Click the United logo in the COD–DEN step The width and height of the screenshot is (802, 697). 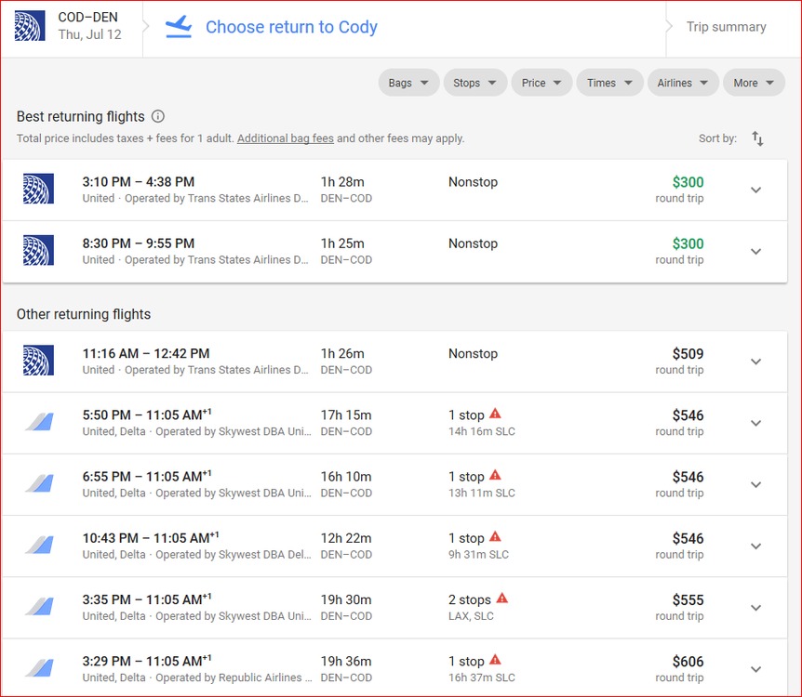[30, 27]
